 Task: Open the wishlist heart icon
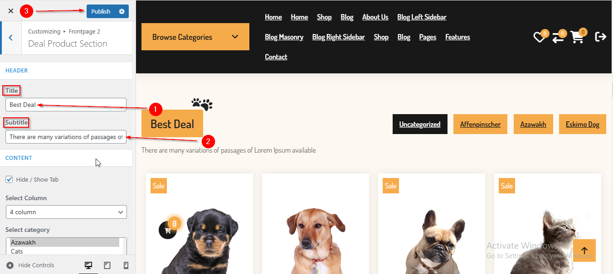point(539,38)
